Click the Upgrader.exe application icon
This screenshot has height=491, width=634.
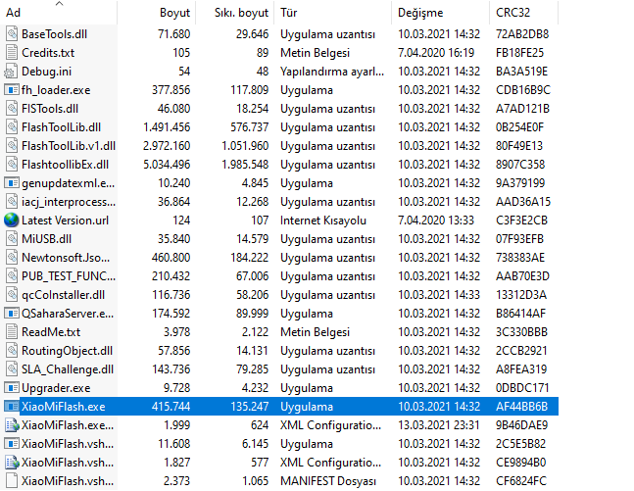coord(12,387)
